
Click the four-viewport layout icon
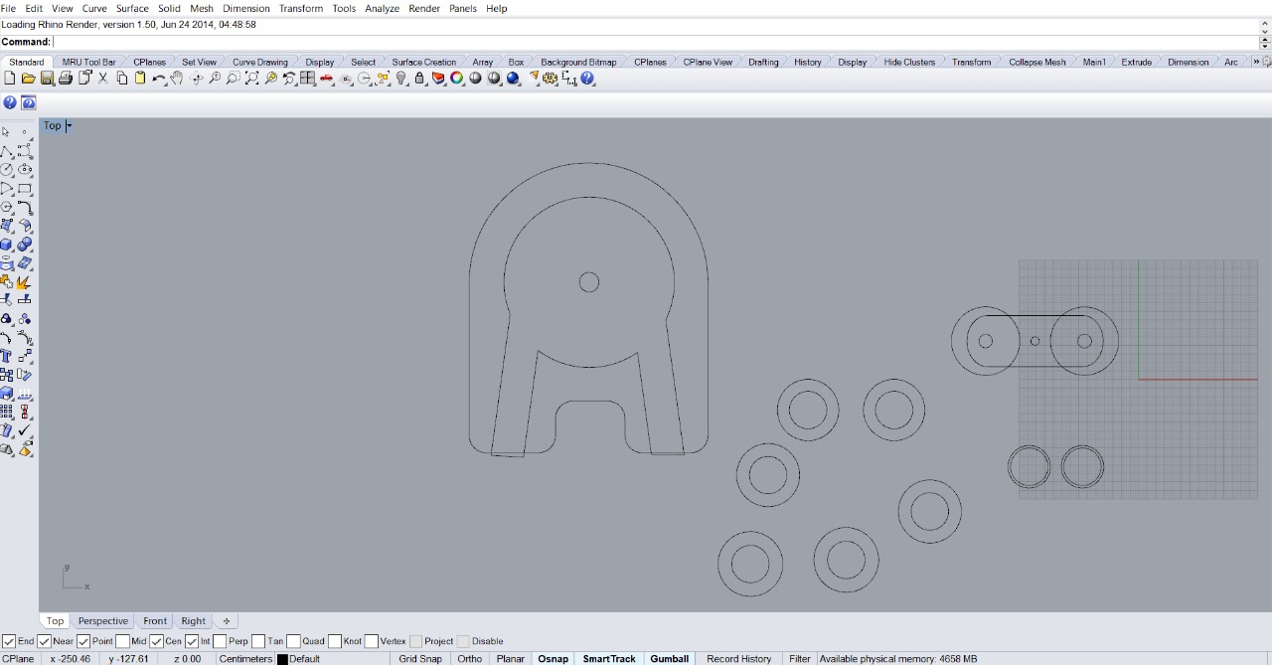(x=308, y=79)
